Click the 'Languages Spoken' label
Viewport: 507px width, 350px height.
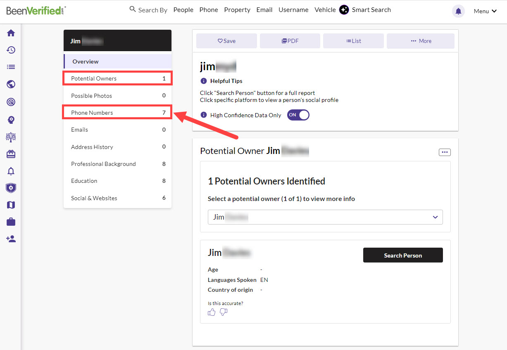pos(232,280)
